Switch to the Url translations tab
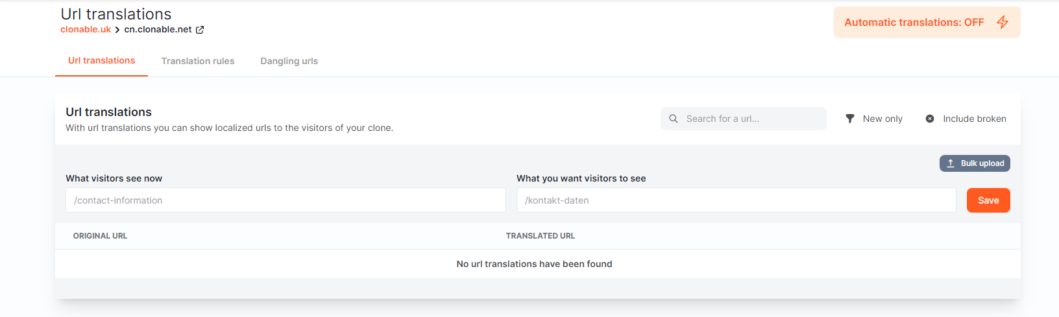 click(102, 61)
